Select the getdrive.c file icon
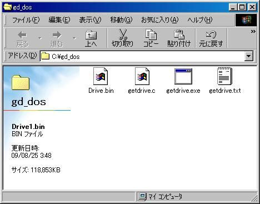 tap(142, 76)
